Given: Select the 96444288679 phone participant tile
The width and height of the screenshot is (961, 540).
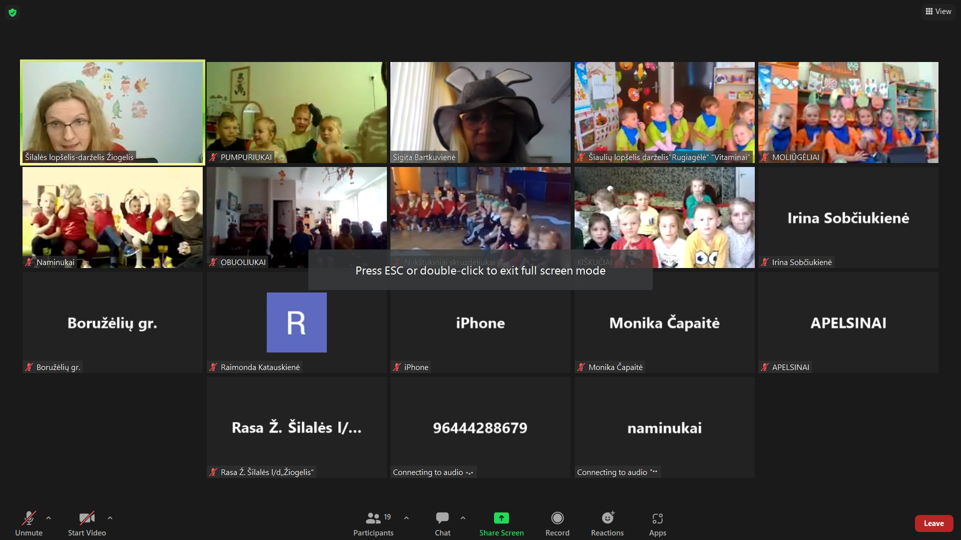Looking at the screenshot, I should coord(480,427).
